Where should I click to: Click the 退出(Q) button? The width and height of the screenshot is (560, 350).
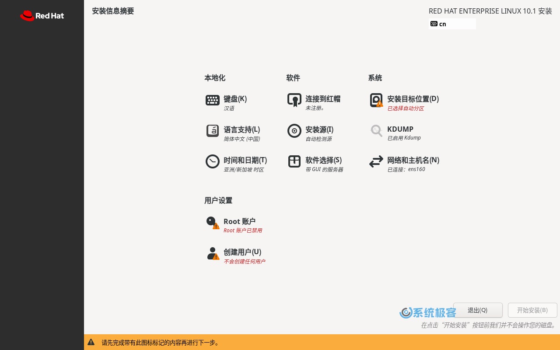478,310
